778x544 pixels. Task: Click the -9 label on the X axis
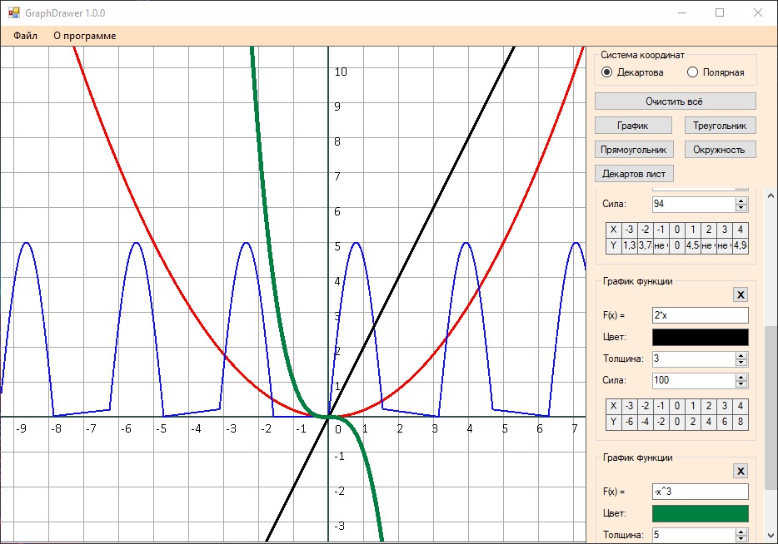(x=21, y=428)
